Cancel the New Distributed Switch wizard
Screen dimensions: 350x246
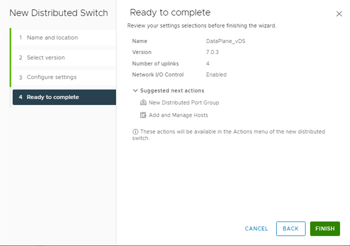tap(257, 228)
